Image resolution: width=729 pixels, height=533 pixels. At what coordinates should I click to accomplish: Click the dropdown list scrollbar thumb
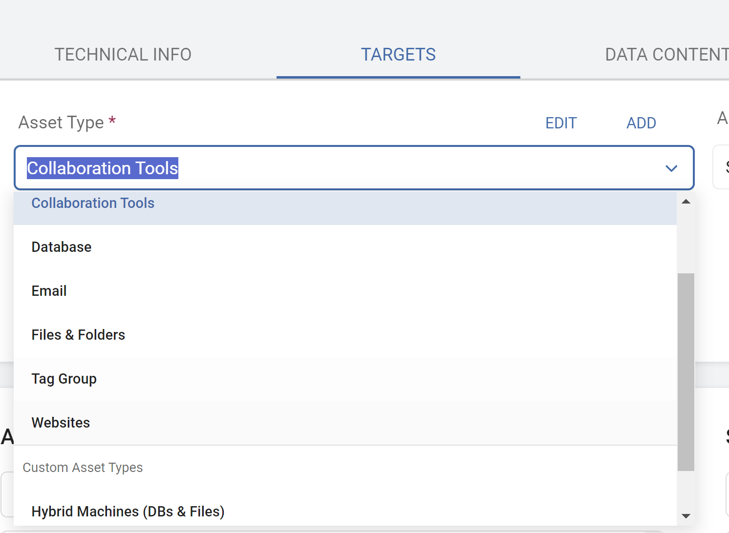pos(686,371)
